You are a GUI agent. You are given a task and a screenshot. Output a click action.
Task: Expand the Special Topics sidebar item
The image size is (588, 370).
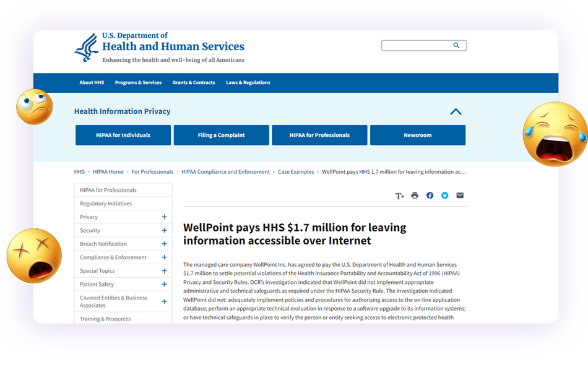pyautogui.click(x=164, y=270)
